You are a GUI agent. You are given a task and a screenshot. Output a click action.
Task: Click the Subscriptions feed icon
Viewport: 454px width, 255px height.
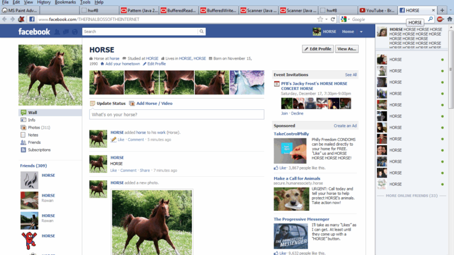point(23,150)
